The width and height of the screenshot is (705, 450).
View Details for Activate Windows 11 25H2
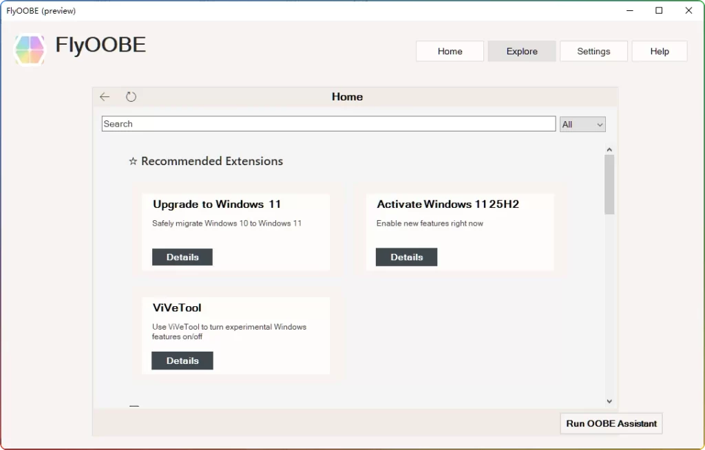pyautogui.click(x=406, y=257)
